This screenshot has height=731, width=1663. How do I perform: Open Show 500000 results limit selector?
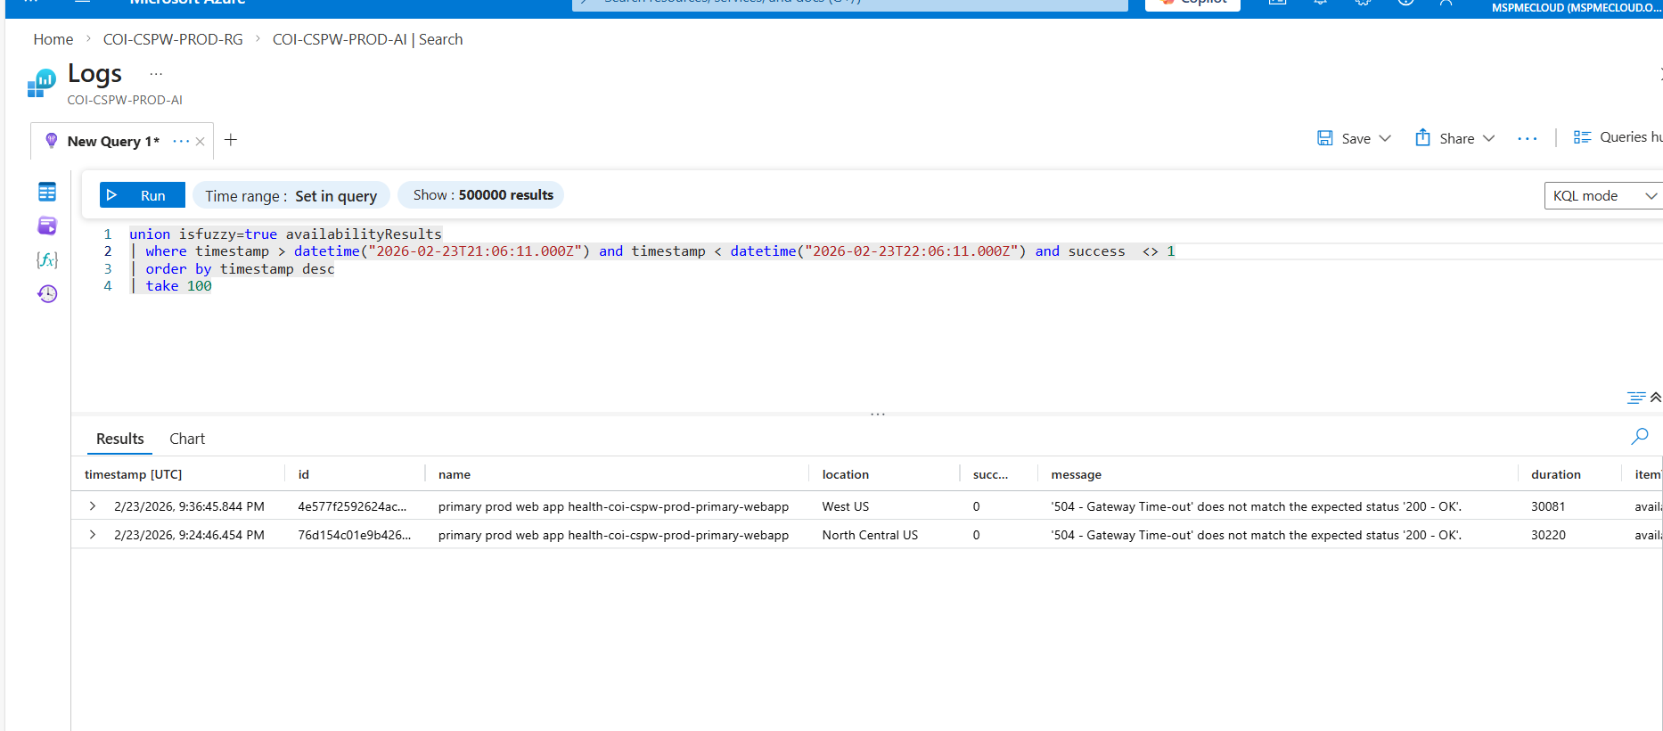pos(481,195)
